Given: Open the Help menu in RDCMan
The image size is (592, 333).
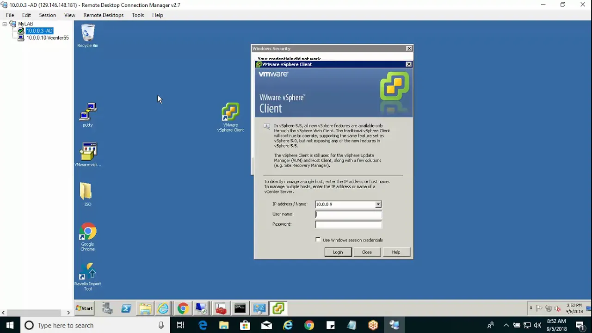Looking at the screenshot, I should [x=158, y=15].
